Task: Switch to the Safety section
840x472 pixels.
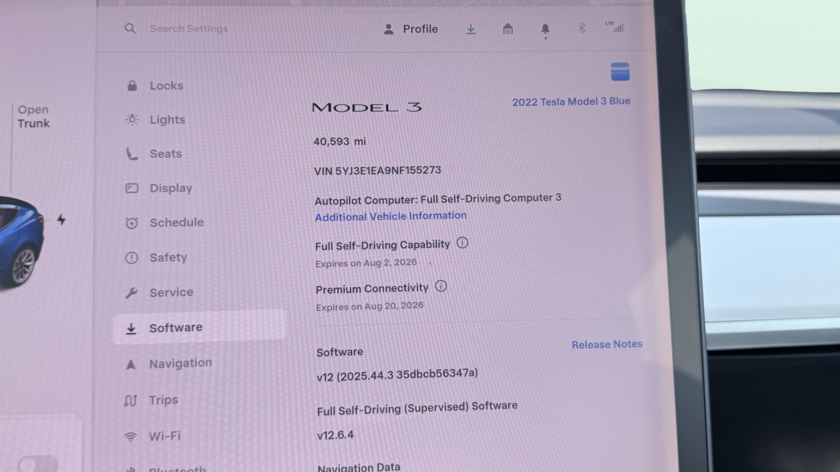Action: pyautogui.click(x=156, y=257)
